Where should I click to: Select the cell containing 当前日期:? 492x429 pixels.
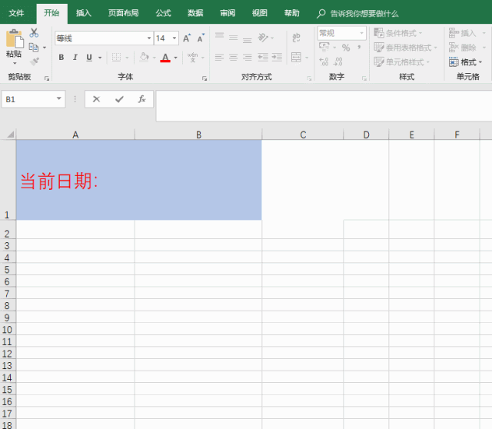[75, 180]
